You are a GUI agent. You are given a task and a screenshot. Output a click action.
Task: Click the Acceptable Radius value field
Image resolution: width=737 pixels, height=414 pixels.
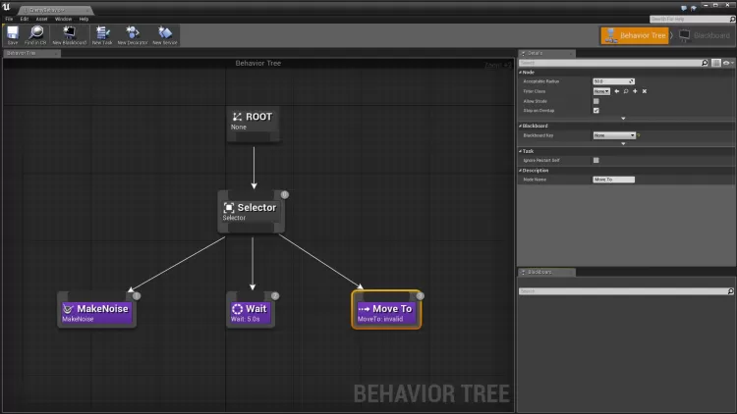tap(614, 81)
